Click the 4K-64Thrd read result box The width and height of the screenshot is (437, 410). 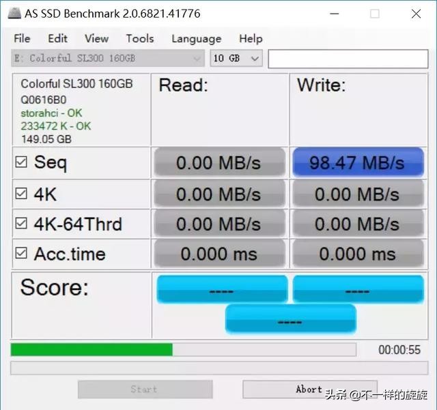click(x=220, y=224)
